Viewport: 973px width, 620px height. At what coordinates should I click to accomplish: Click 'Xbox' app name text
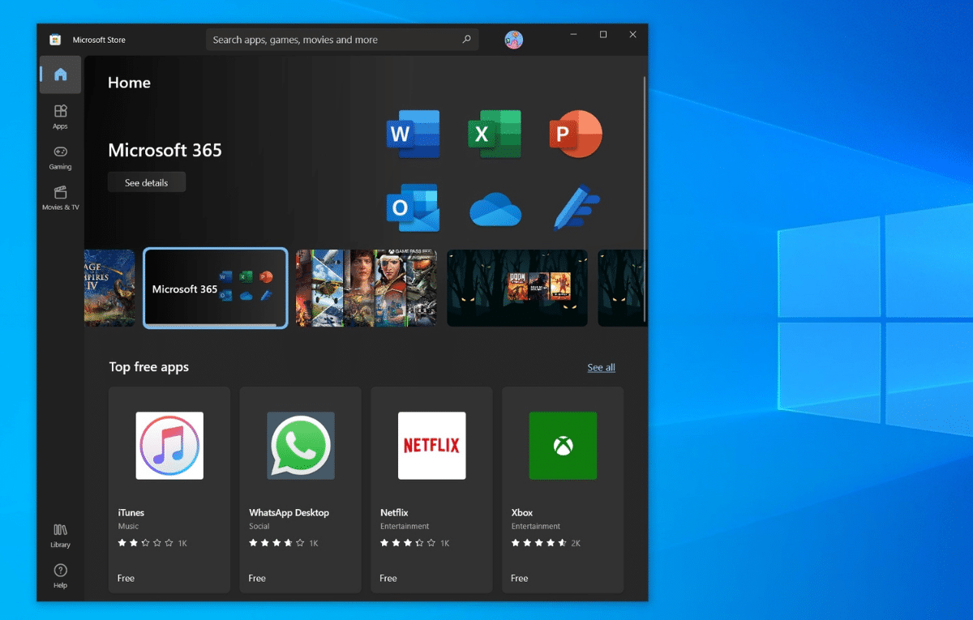tap(522, 512)
